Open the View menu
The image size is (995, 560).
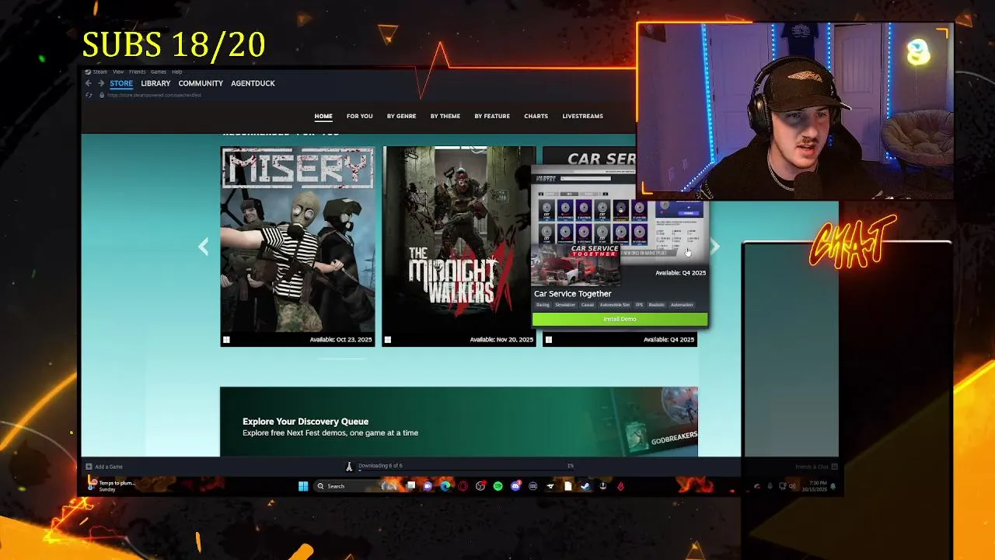pyautogui.click(x=118, y=72)
